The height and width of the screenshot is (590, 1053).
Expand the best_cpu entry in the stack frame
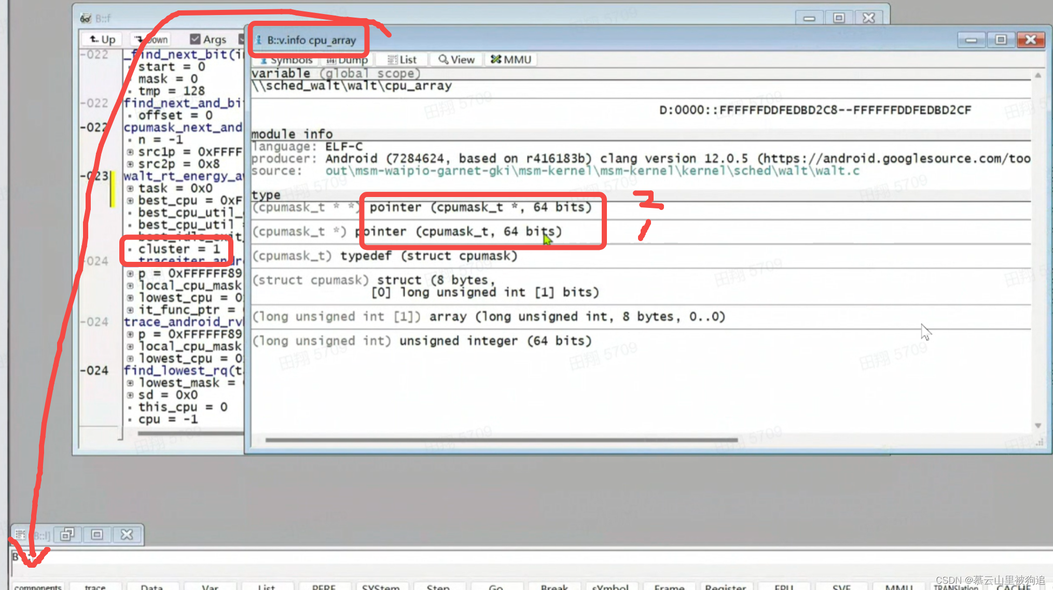(x=131, y=201)
